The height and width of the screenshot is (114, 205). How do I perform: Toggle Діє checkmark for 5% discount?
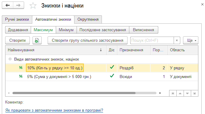pos(112,76)
